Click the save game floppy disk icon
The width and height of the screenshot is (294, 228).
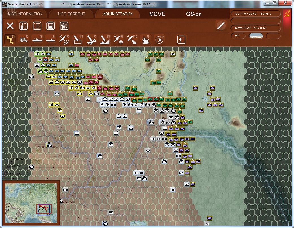point(51,26)
